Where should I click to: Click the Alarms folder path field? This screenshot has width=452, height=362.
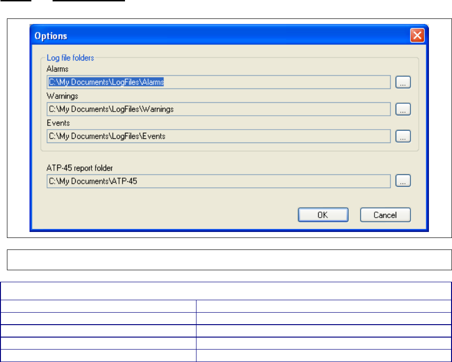[x=219, y=82]
